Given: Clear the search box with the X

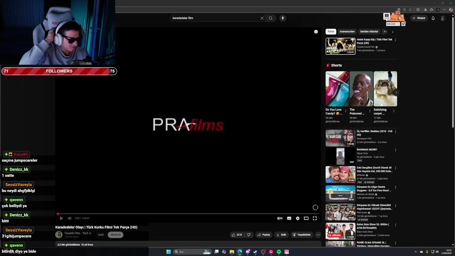Looking at the screenshot, I should (262, 18).
